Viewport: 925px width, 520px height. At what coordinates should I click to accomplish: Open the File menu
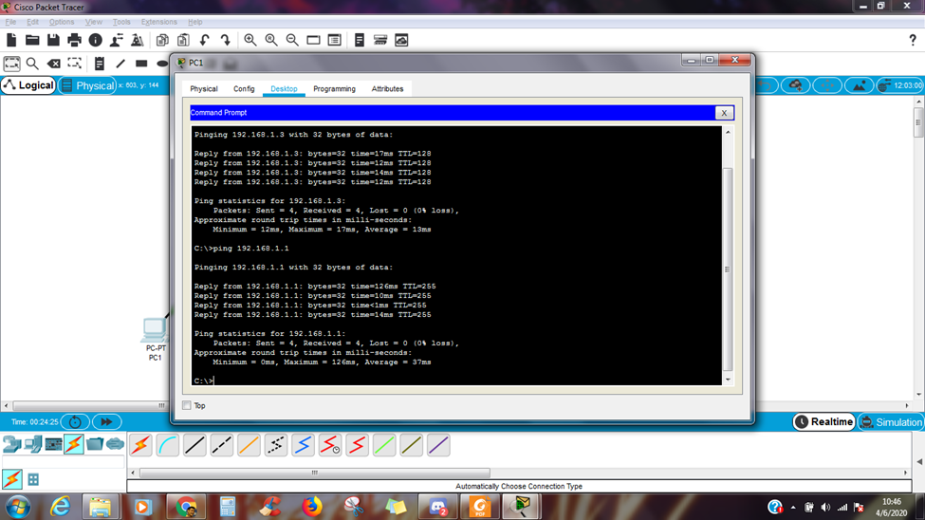click(x=10, y=22)
